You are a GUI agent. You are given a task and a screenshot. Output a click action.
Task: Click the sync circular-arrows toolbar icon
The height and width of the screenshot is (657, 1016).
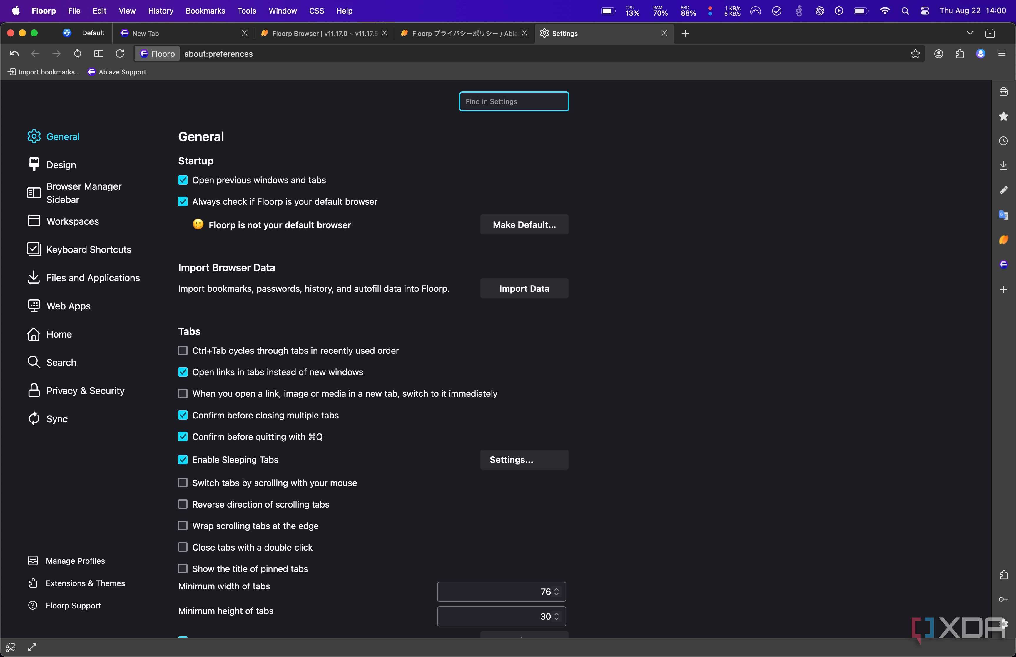point(78,54)
